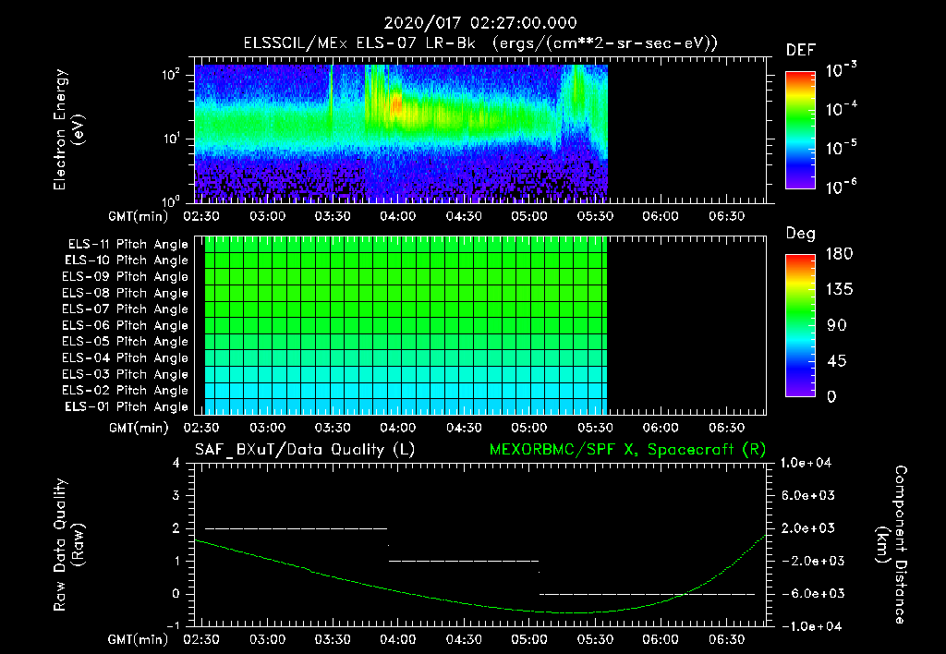Select the ELS-04 Pitch Angle row label
Screen dimensions: 946x654
click(x=126, y=357)
